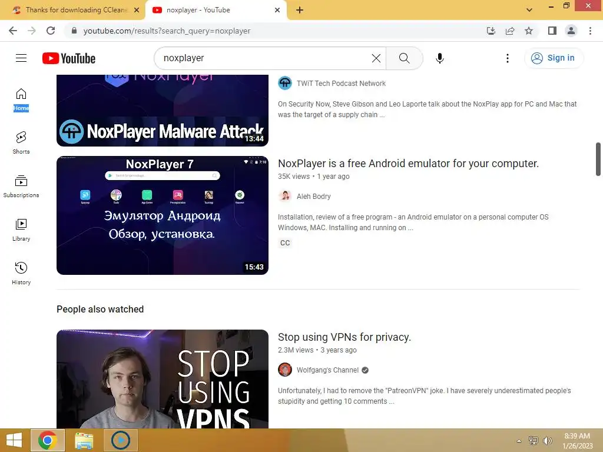This screenshot has height=452, width=603.
Task: Open Library in the sidebar
Action: (x=21, y=230)
